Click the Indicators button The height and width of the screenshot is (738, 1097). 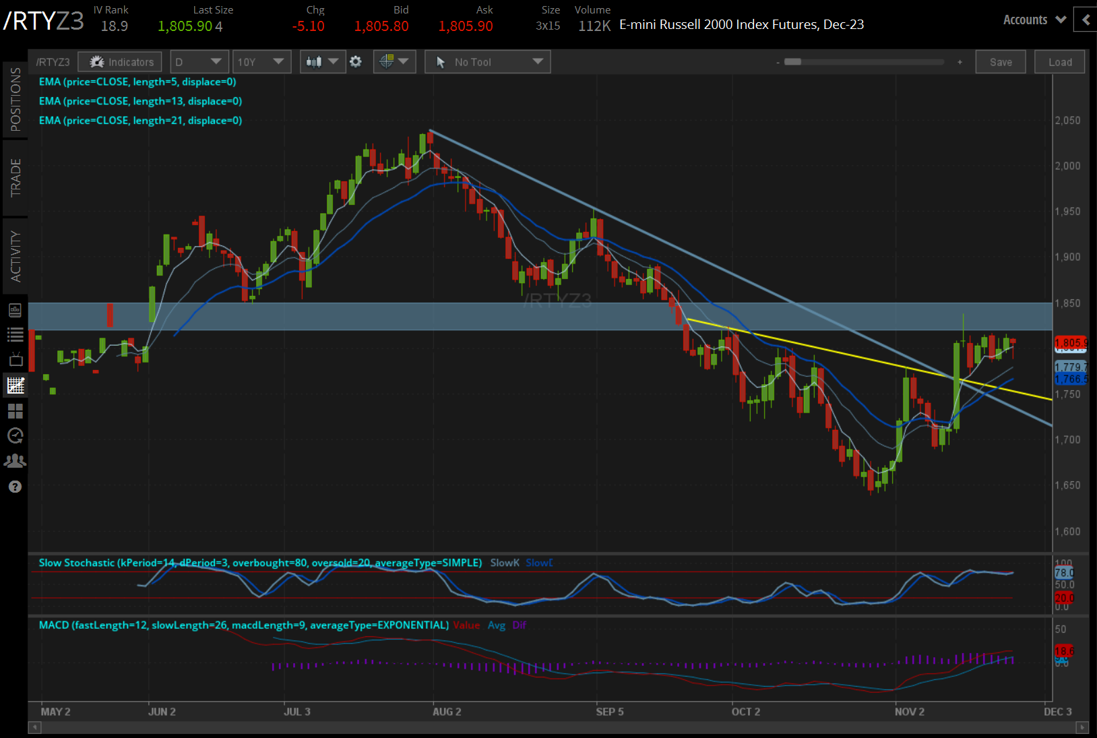[x=120, y=62]
